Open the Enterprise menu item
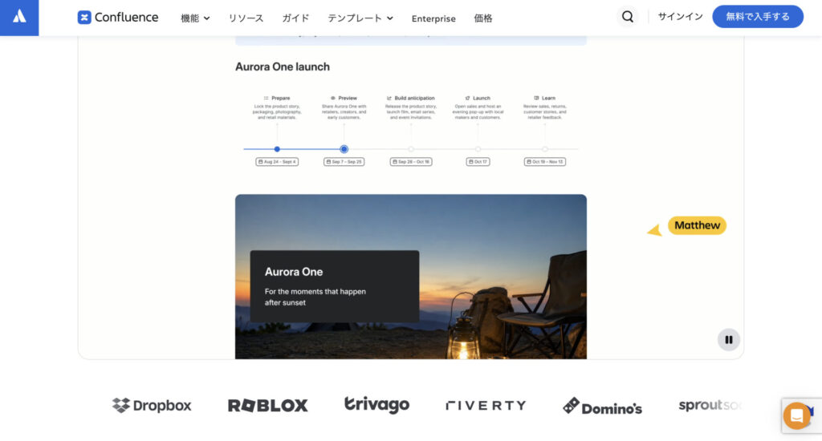Image resolution: width=822 pixels, height=441 pixels. tap(433, 18)
